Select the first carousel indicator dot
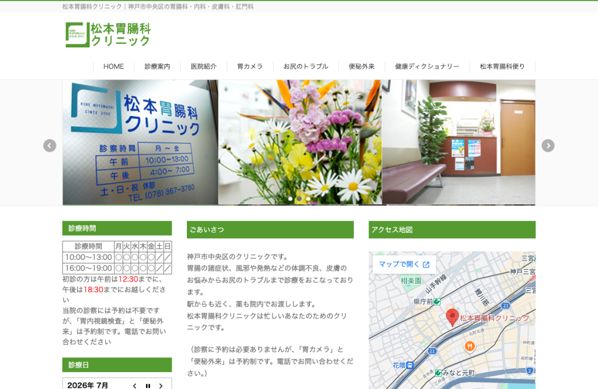Image resolution: width=598 pixels, height=389 pixels. [x=290, y=199]
